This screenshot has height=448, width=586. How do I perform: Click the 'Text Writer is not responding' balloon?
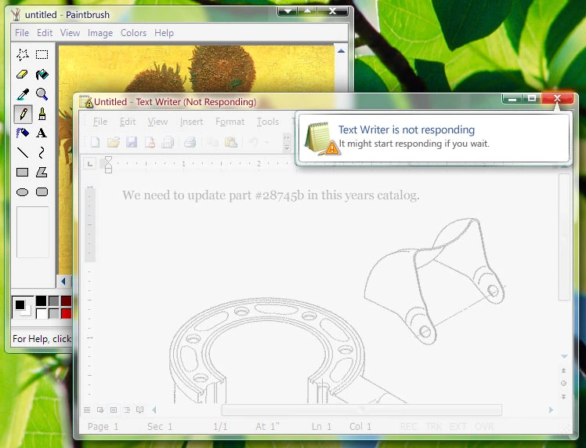click(x=434, y=137)
